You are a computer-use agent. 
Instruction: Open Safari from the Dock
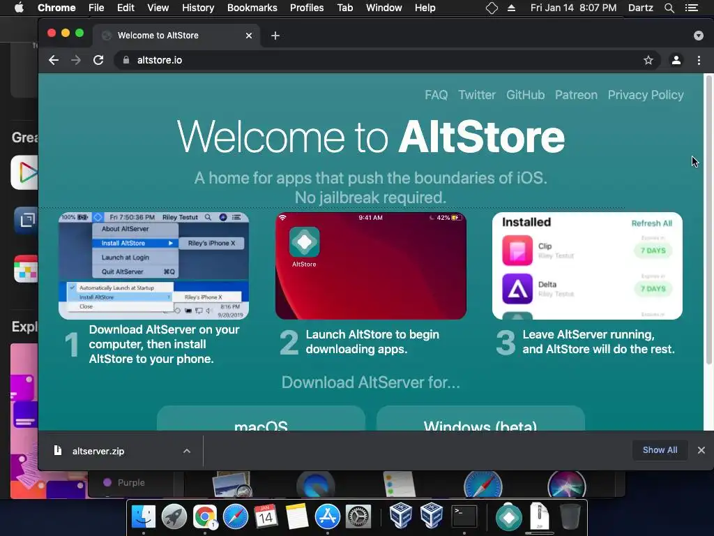point(236,517)
